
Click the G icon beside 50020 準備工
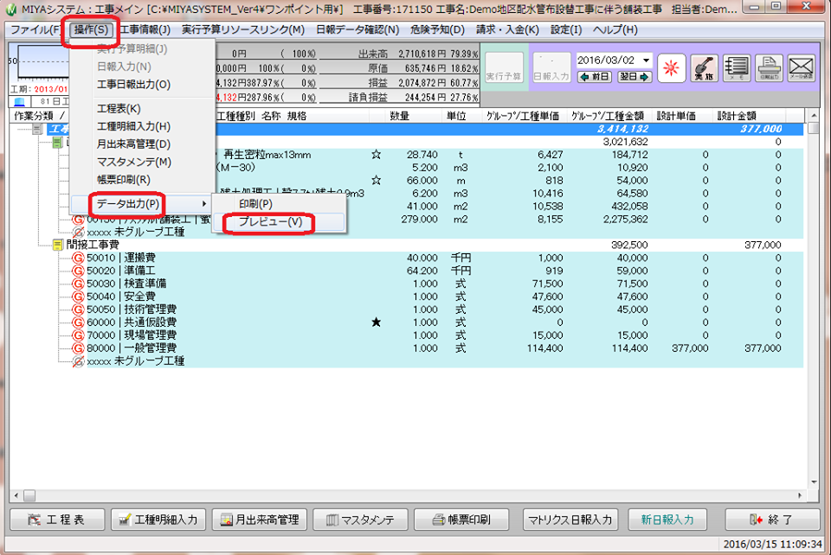[x=78, y=271]
